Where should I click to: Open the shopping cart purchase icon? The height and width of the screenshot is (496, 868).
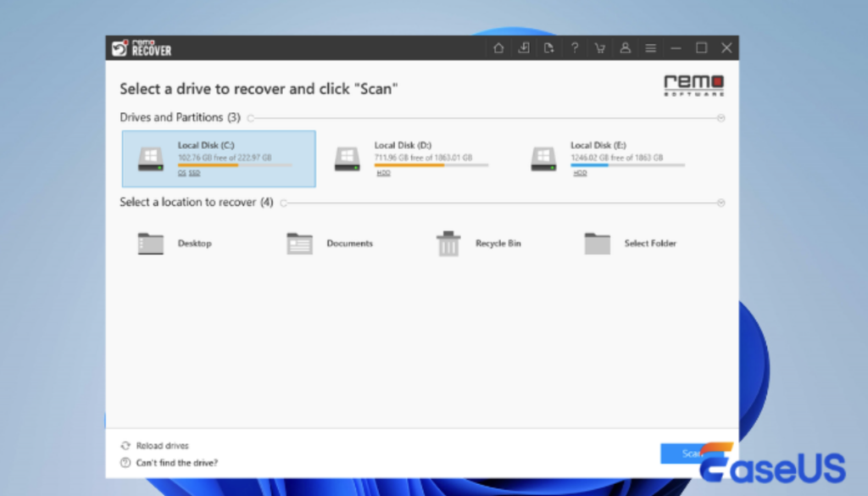600,48
